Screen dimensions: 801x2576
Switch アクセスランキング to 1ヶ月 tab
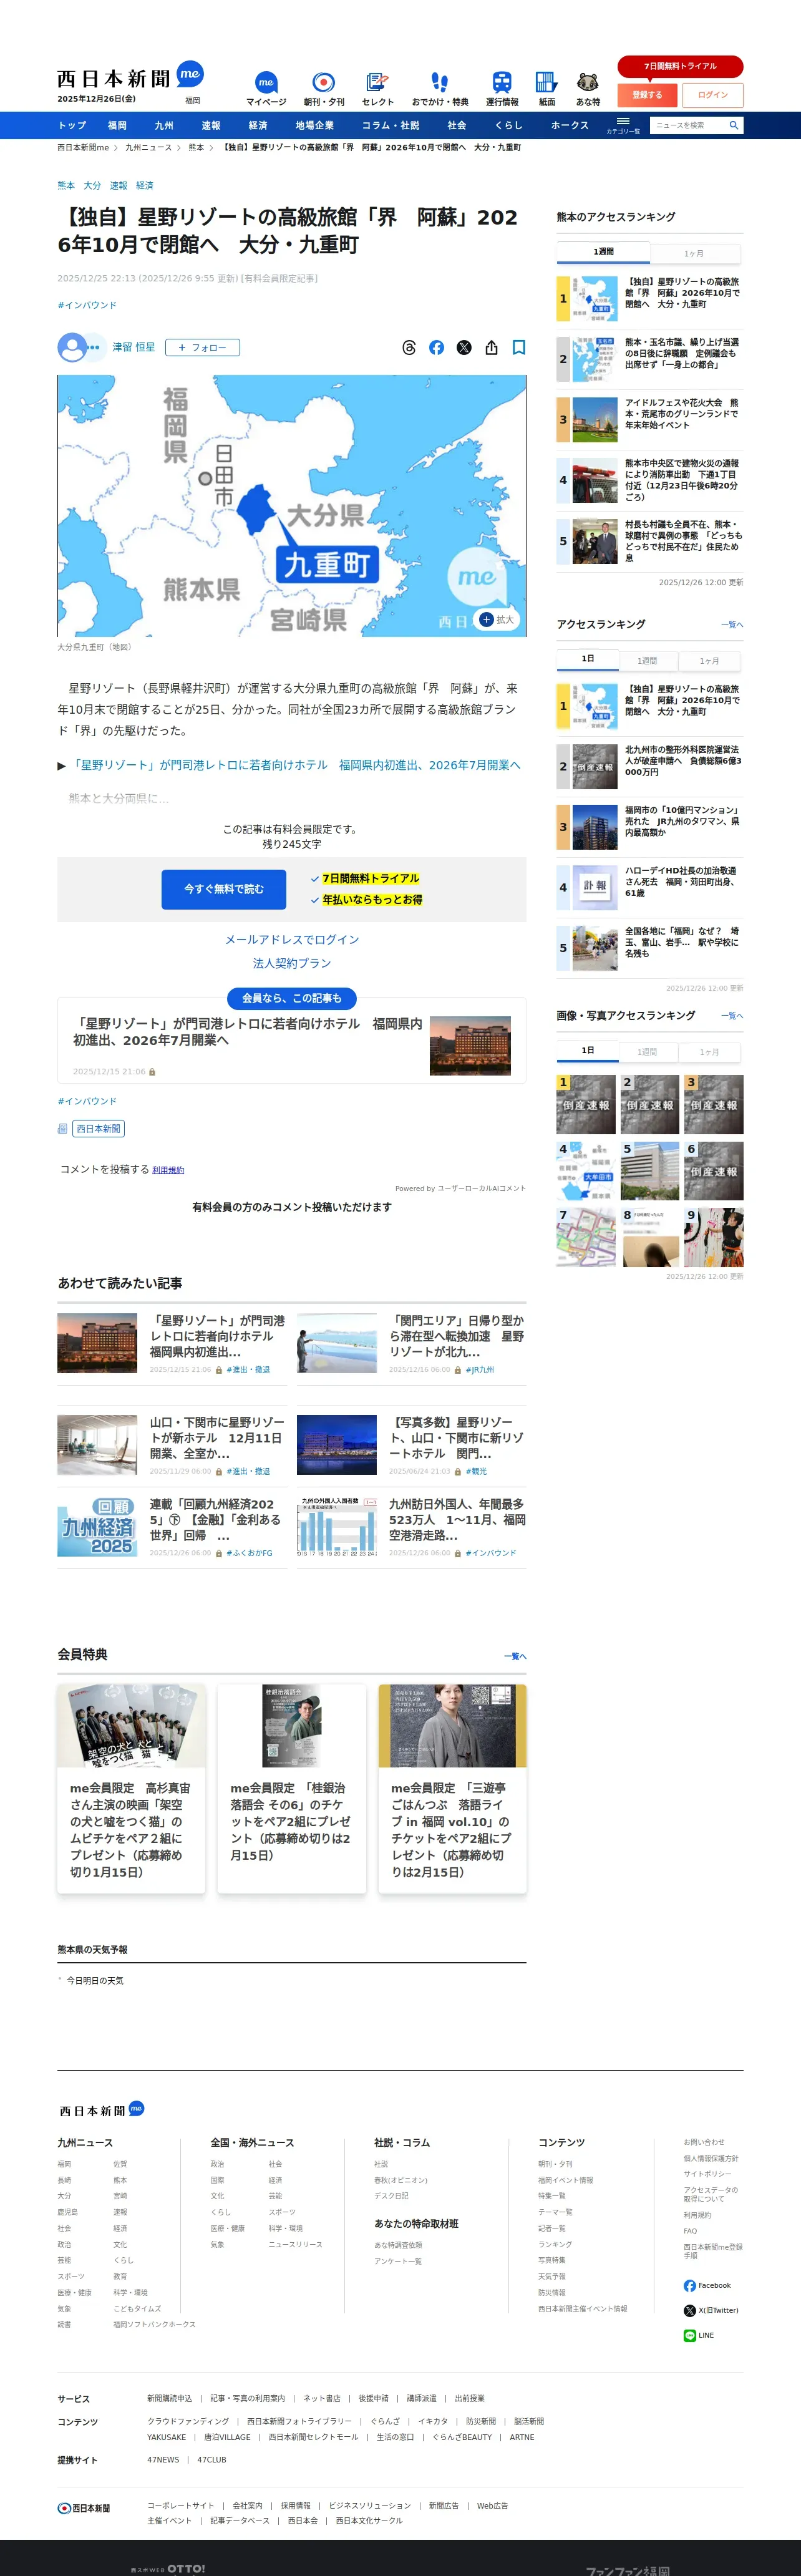pos(709,661)
